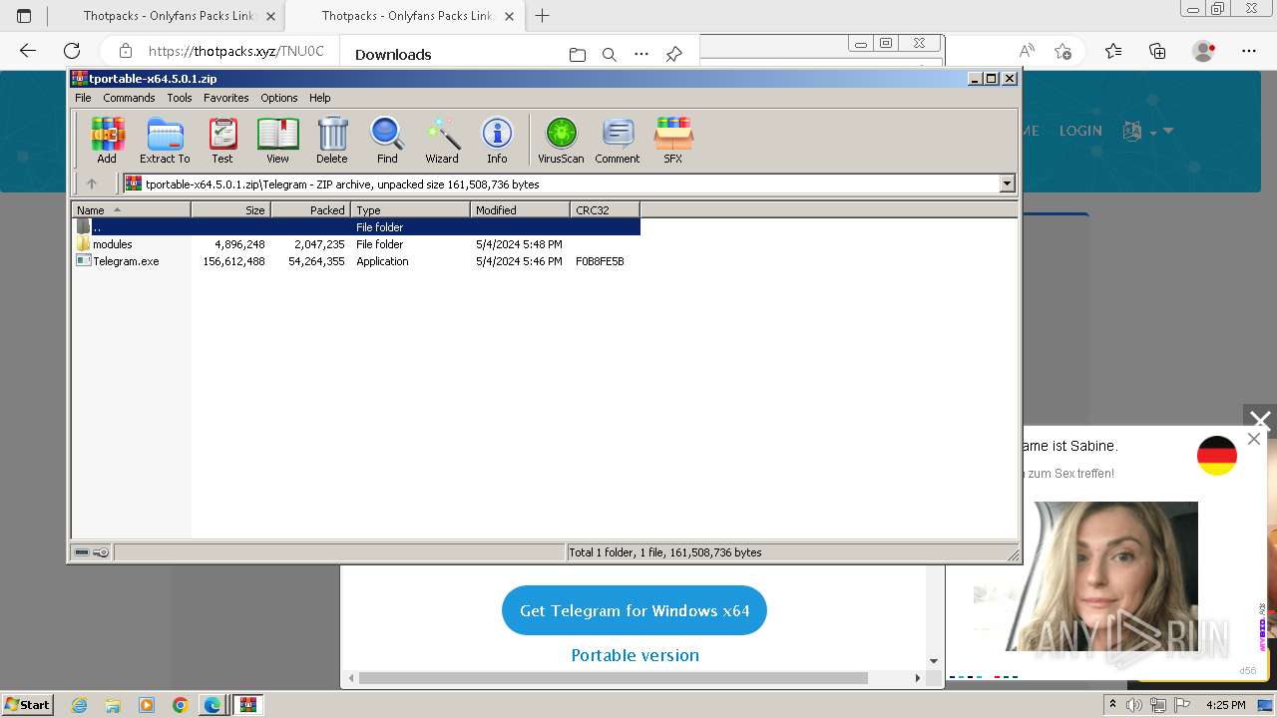Click the browser address bar URL
The image size is (1277, 718).
coord(235,51)
